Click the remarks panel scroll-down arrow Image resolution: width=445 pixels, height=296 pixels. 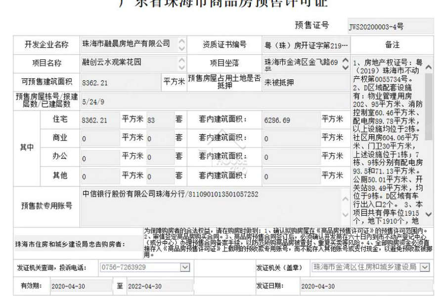click(429, 214)
